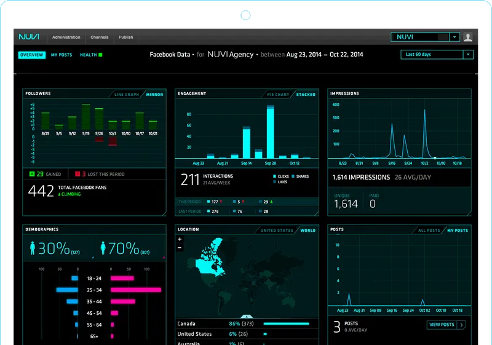The image size is (492, 345).
Task: Switch Followers view to Mirror
Action: coord(155,95)
